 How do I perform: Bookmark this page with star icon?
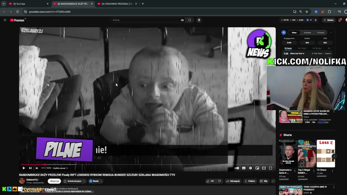point(307,12)
